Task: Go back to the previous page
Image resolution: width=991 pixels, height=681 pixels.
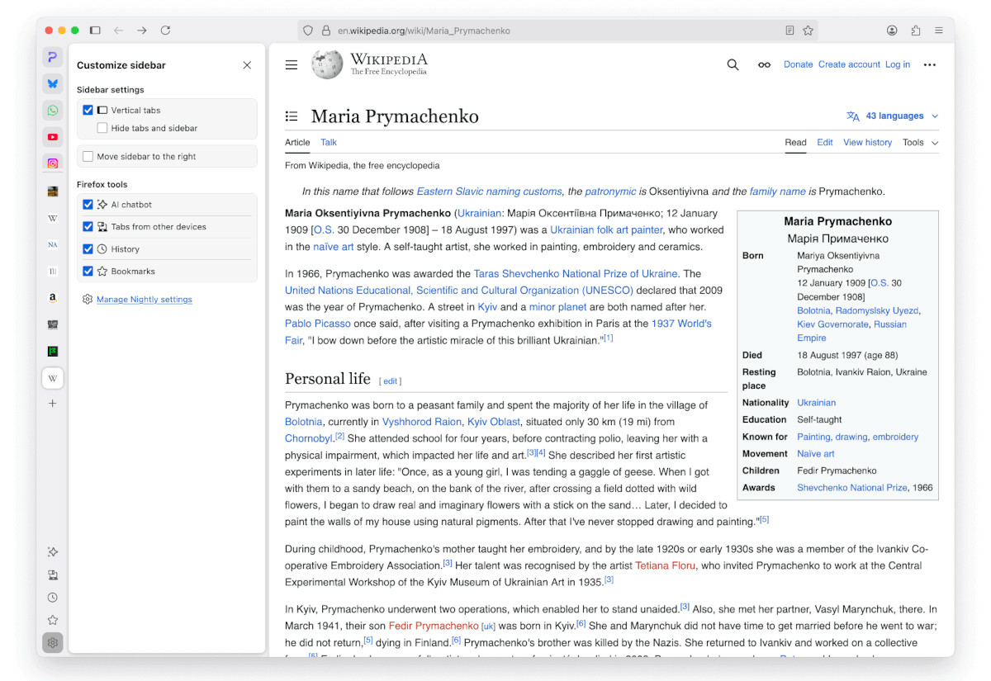Action: click(x=118, y=31)
